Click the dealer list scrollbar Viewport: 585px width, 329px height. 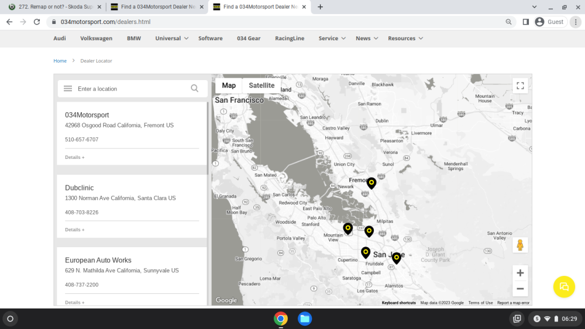click(x=208, y=138)
